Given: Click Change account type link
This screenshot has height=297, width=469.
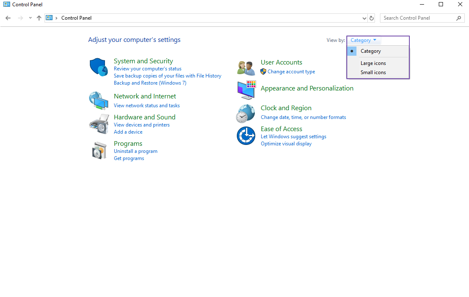Looking at the screenshot, I should pos(291,72).
